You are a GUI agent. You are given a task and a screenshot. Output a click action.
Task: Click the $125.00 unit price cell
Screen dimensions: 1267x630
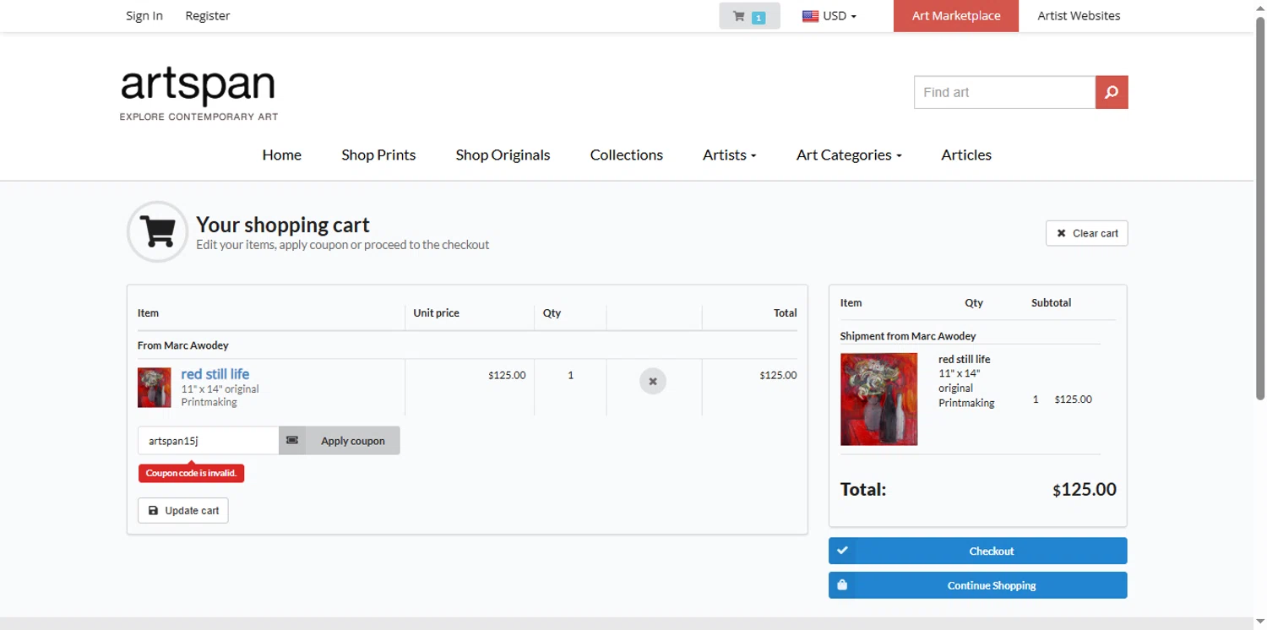507,375
